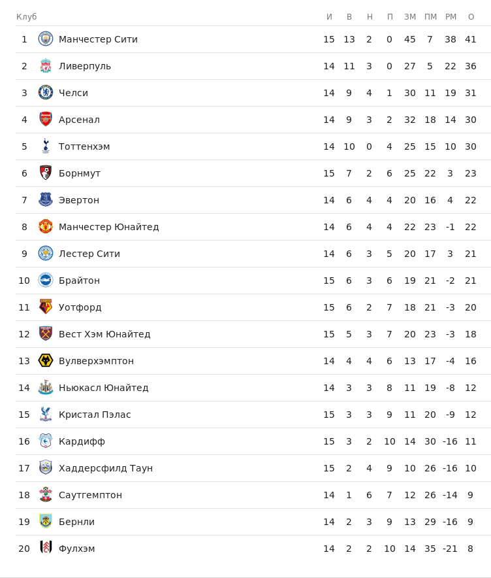Click the Fulham club crest icon

click(x=46, y=549)
